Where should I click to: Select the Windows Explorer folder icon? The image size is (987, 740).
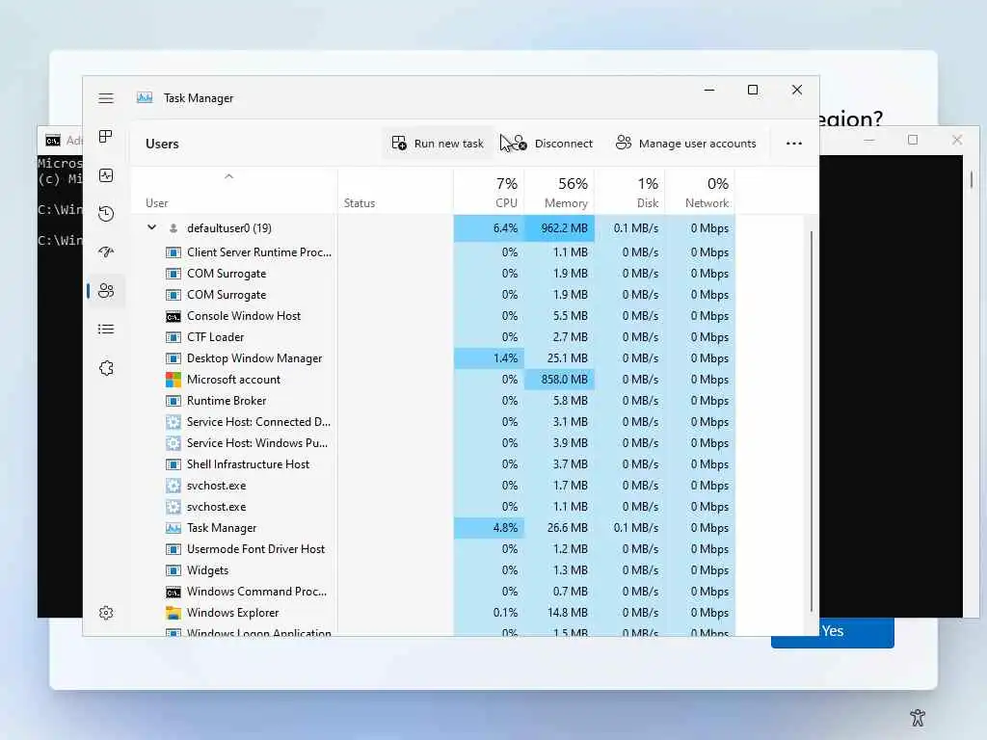coord(173,613)
